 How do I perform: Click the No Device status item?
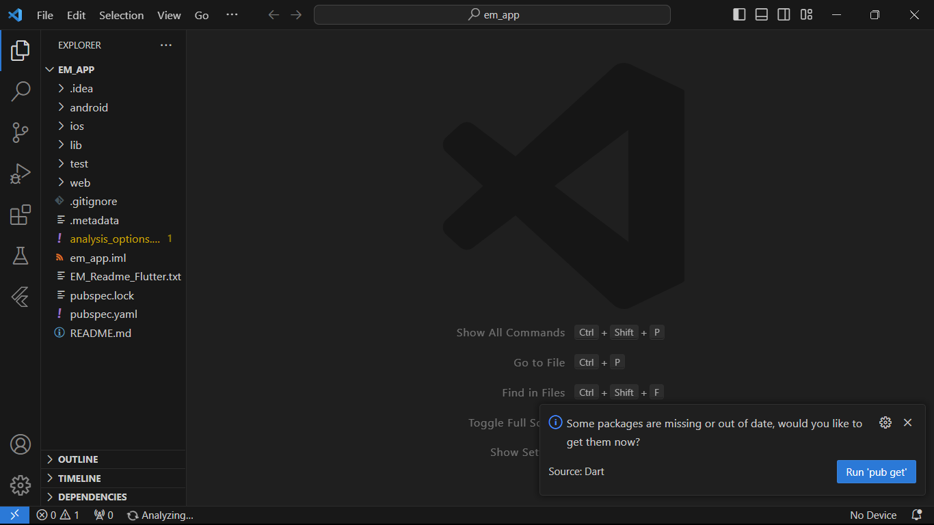click(x=873, y=515)
